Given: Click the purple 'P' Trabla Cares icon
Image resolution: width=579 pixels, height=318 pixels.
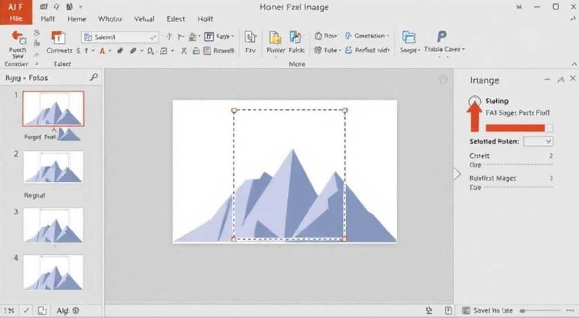Looking at the screenshot, I should [x=442, y=36].
